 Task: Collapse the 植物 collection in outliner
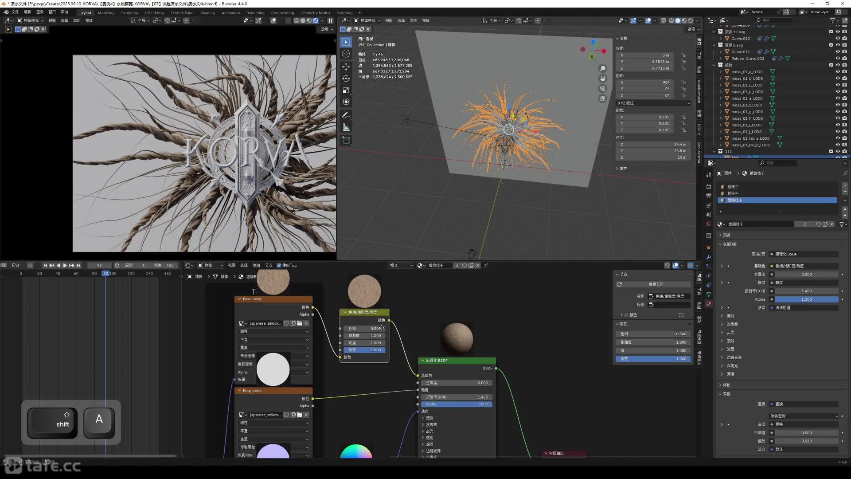[714, 65]
